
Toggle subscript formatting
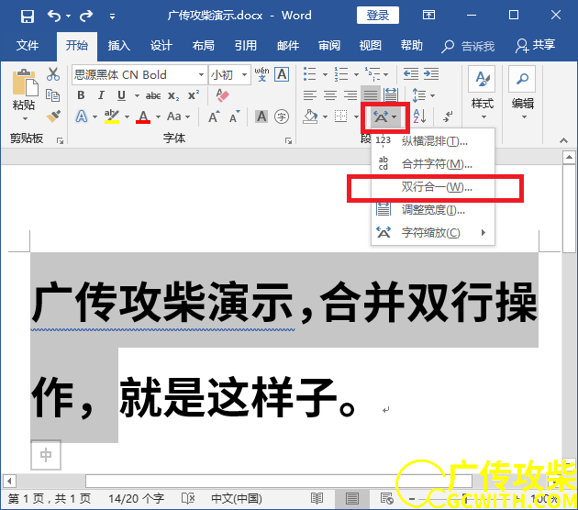click(173, 95)
